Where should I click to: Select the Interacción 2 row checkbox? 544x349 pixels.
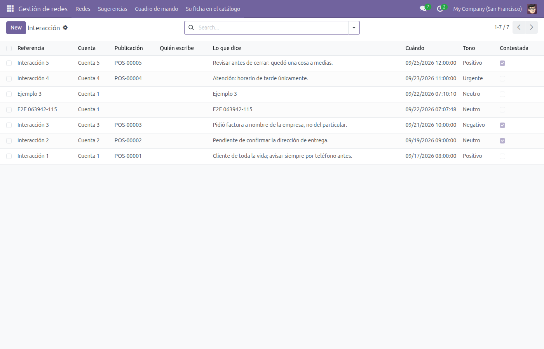9,141
